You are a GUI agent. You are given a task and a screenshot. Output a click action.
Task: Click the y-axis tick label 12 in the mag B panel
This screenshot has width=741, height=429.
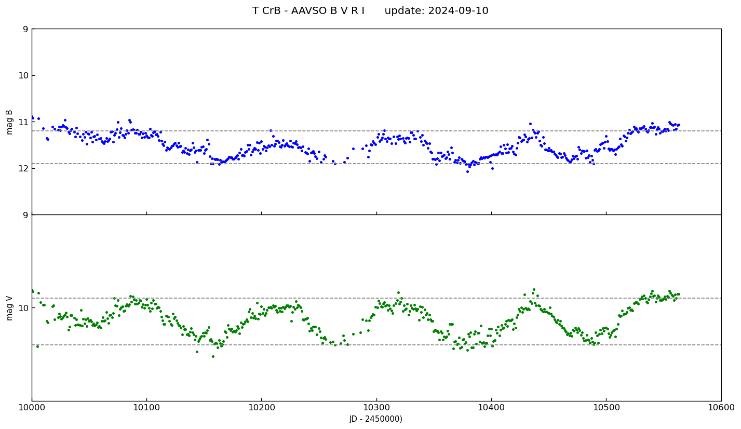(23, 168)
